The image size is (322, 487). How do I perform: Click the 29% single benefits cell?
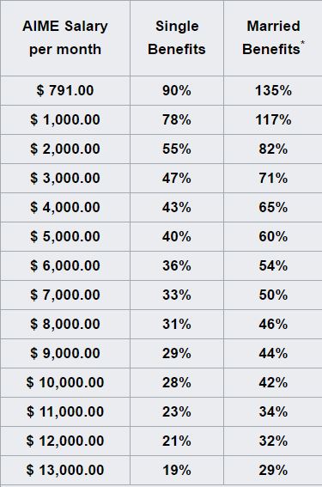pyautogui.click(x=177, y=354)
